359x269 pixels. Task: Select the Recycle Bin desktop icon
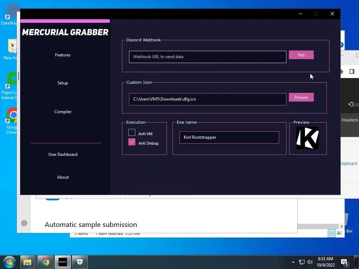[348, 223]
